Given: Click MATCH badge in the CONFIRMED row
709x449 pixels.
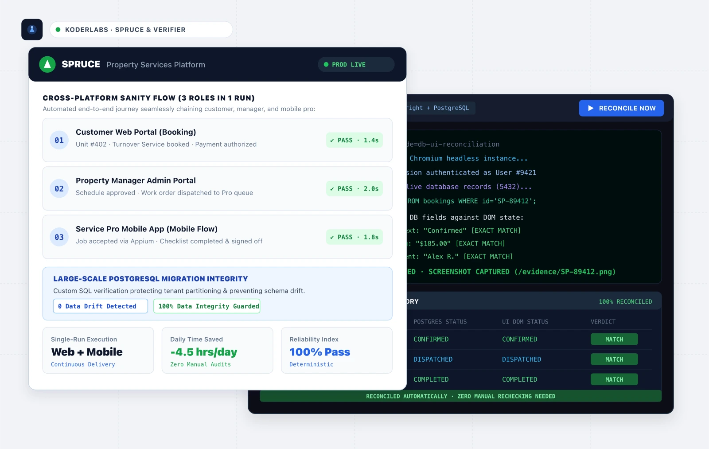Looking at the screenshot, I should pos(614,339).
